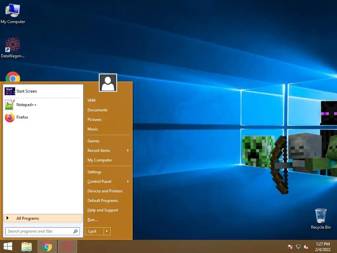Click the Recent Items label
The height and width of the screenshot is (253, 337).
tap(99, 150)
